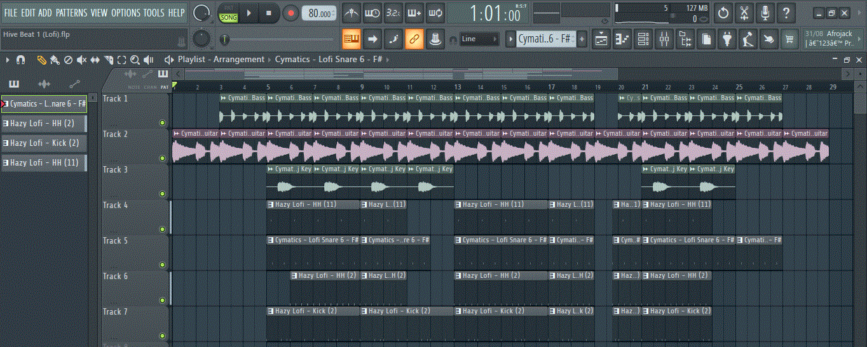
Task: Open the Playlist view icon
Action: pyautogui.click(x=601, y=39)
